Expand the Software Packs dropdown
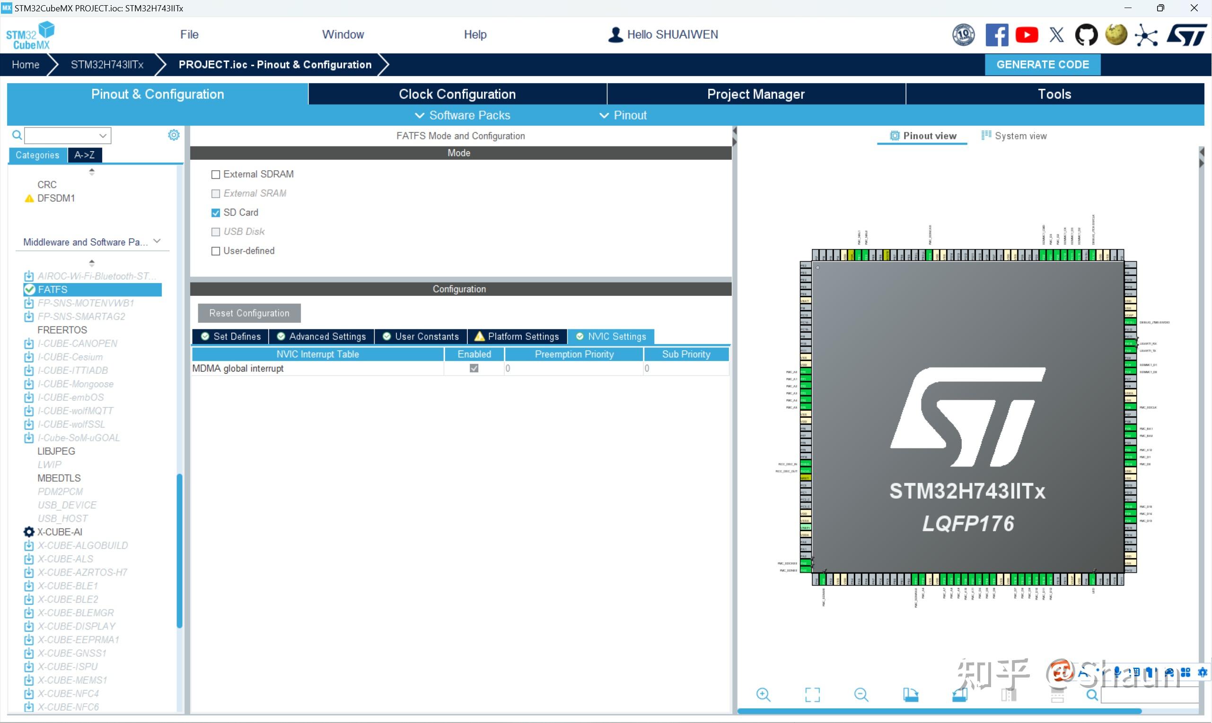This screenshot has height=723, width=1212. click(x=462, y=115)
